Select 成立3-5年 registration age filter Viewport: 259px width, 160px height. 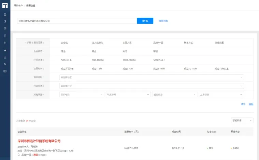tap(128, 69)
